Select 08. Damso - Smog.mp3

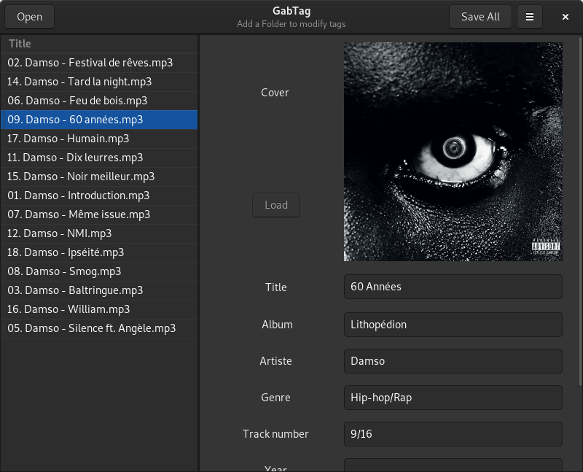click(x=99, y=271)
